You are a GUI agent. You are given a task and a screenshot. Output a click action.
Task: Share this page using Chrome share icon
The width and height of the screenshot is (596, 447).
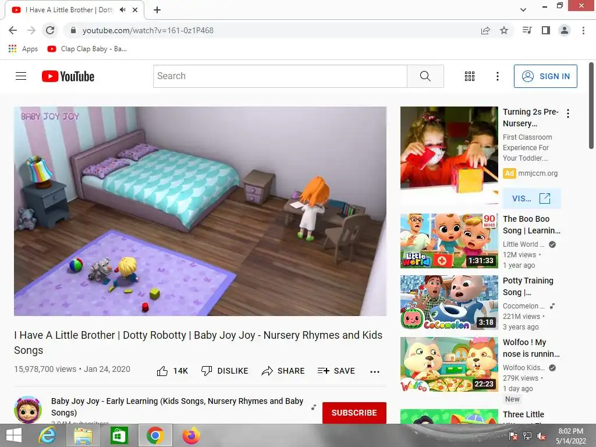click(485, 30)
